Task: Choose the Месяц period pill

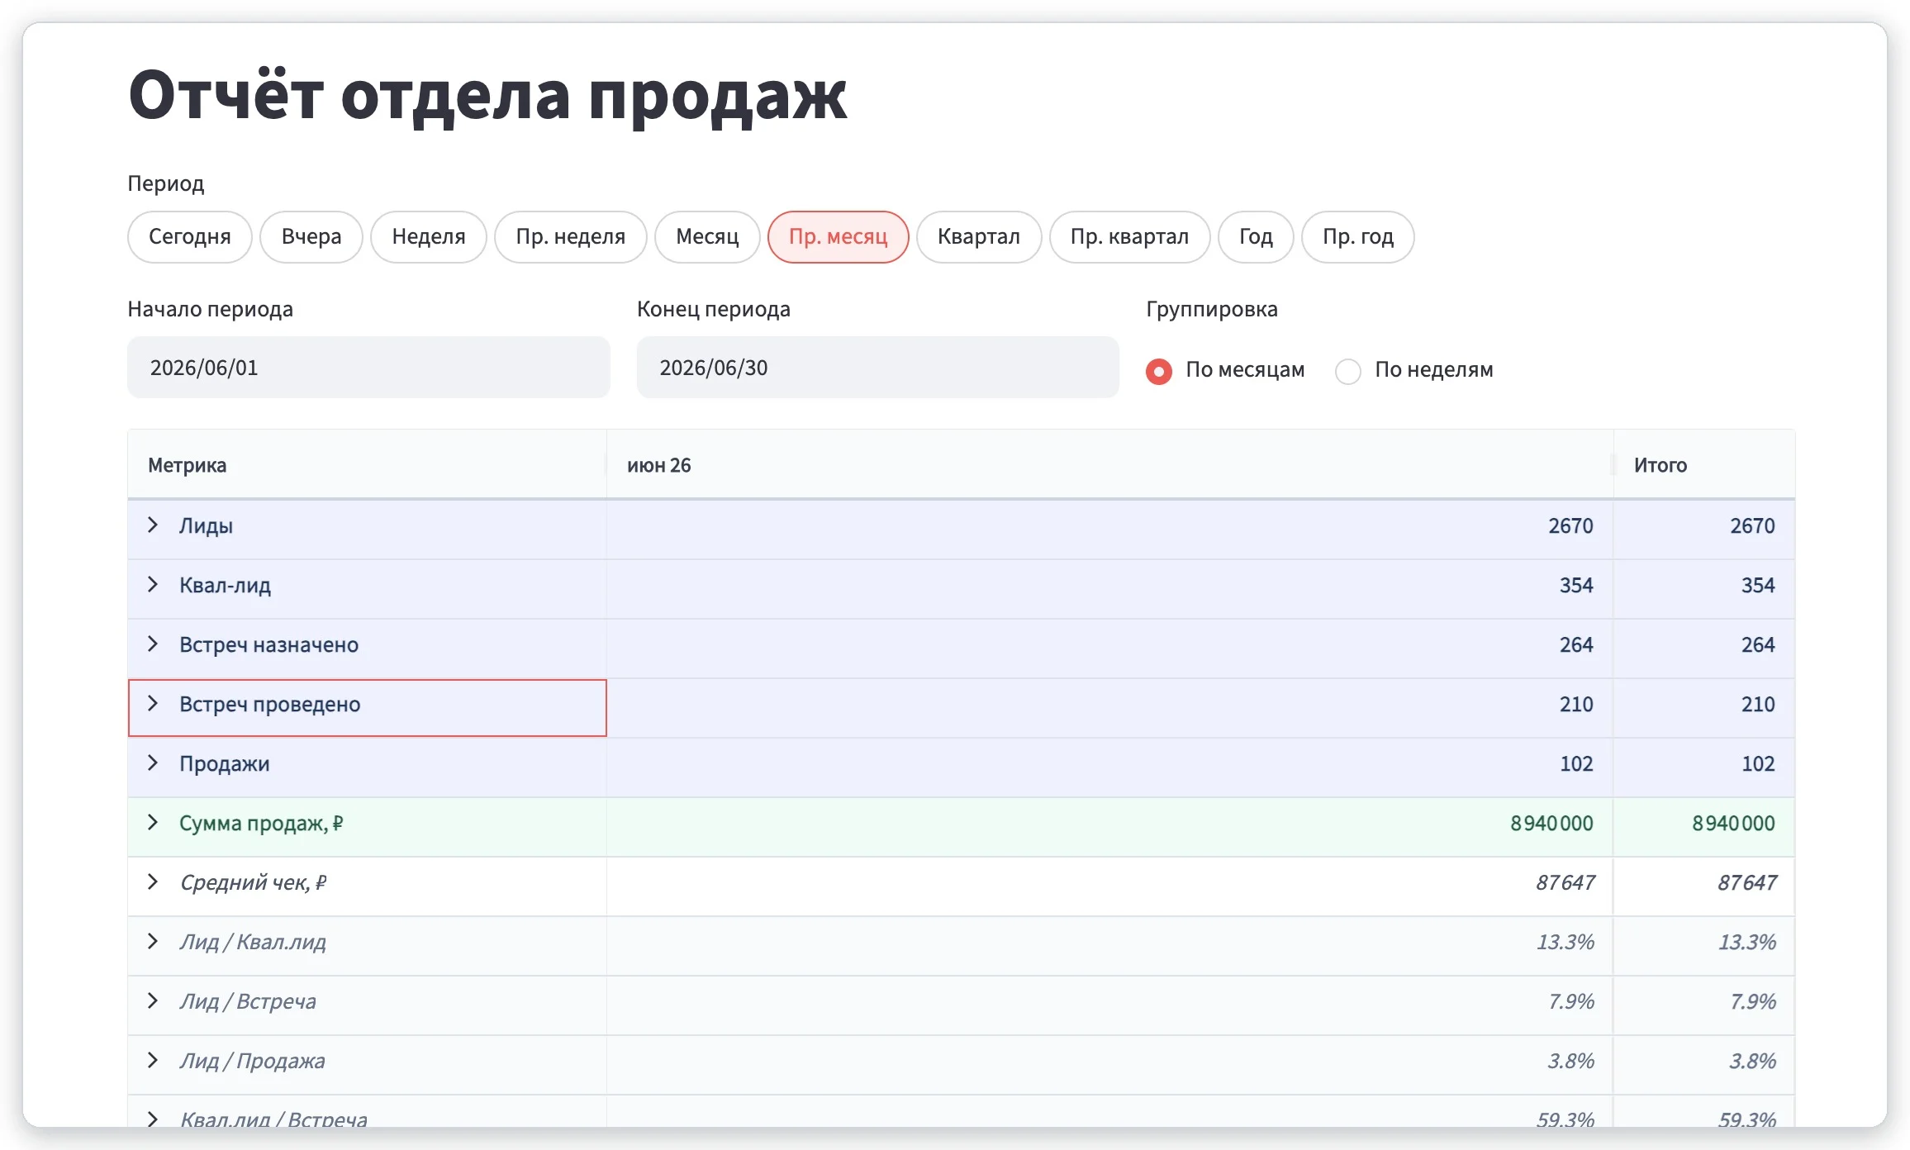Action: pos(707,237)
